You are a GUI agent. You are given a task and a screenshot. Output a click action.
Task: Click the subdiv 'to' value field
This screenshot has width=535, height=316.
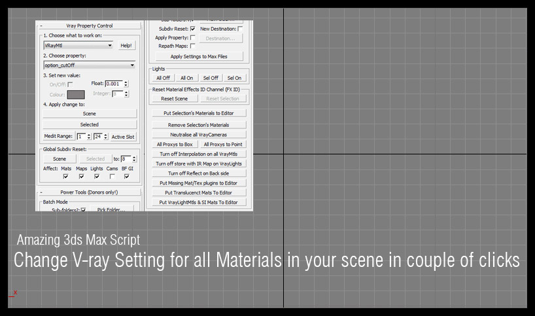coord(126,159)
